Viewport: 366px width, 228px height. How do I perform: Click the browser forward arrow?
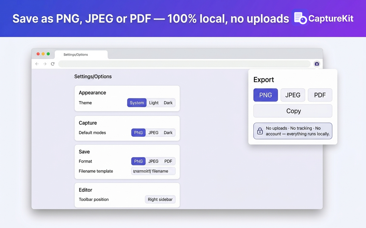45,64
